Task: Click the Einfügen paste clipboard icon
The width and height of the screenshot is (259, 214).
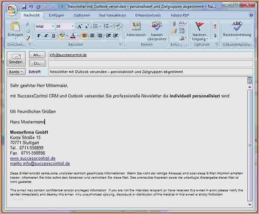Action: [x=15, y=27]
